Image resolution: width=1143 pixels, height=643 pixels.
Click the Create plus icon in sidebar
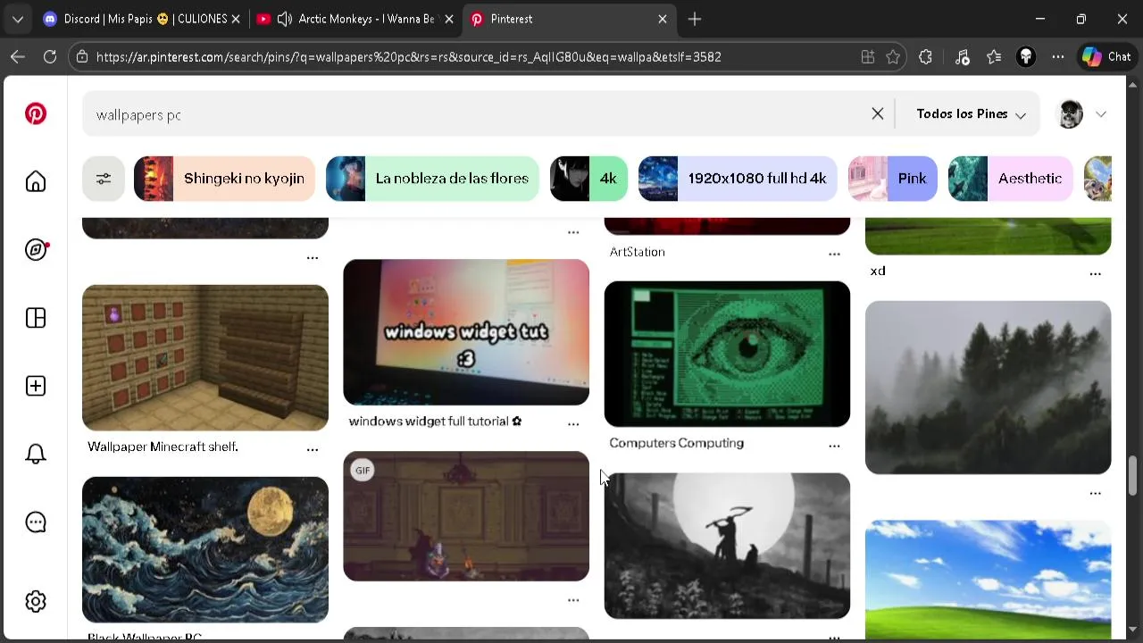(36, 386)
